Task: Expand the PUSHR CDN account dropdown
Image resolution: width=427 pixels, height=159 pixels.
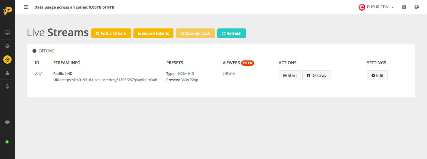Action: tap(376, 7)
